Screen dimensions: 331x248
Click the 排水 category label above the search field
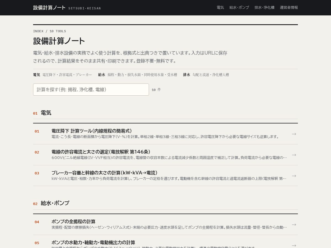(x=186, y=75)
